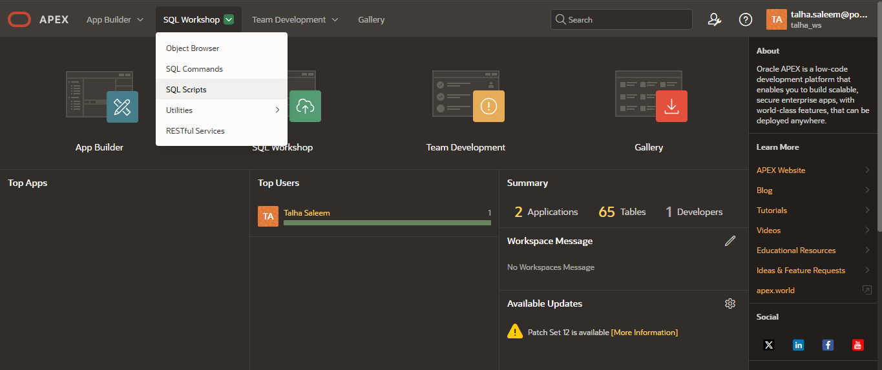This screenshot has height=370, width=882.
Task: Open Utilities menu entry
Action: coord(222,110)
